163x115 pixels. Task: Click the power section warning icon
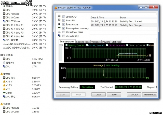pyautogui.click(x=2, y=104)
